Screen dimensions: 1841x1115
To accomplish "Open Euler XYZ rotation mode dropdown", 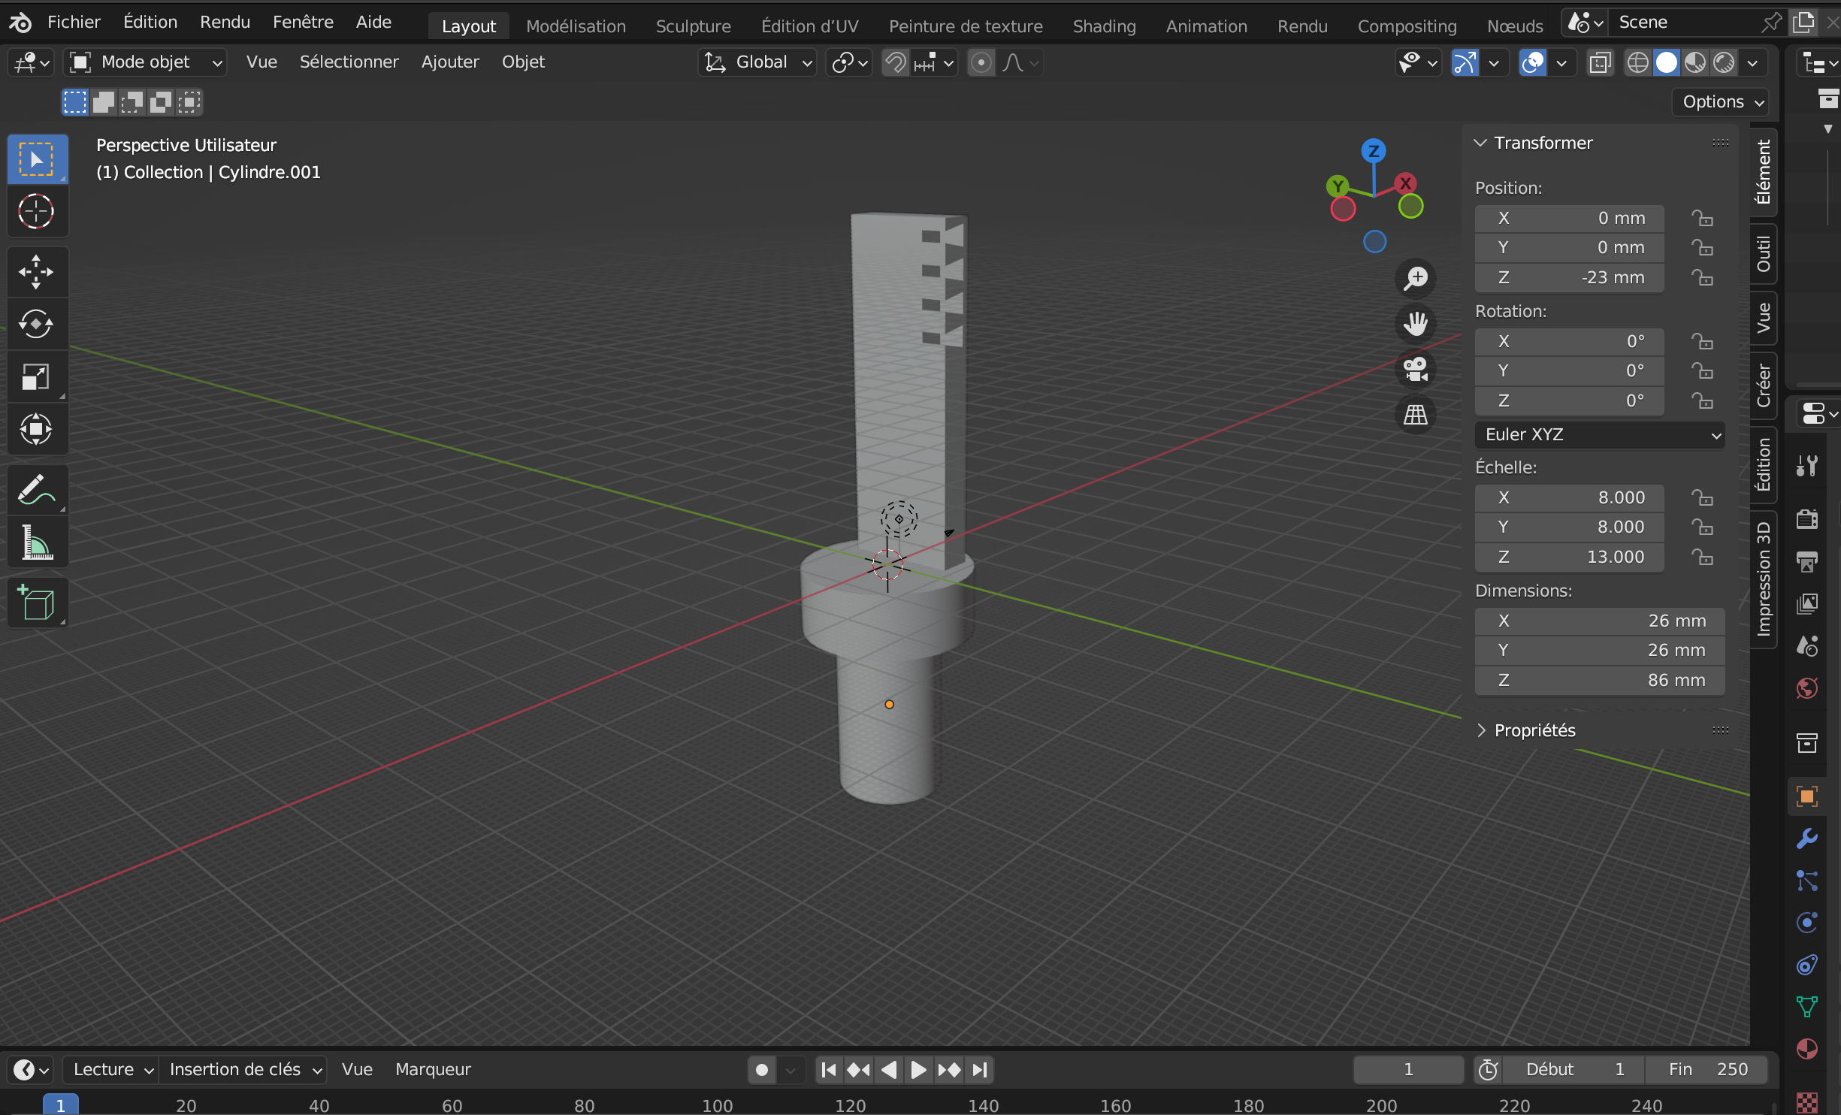I will [1599, 435].
